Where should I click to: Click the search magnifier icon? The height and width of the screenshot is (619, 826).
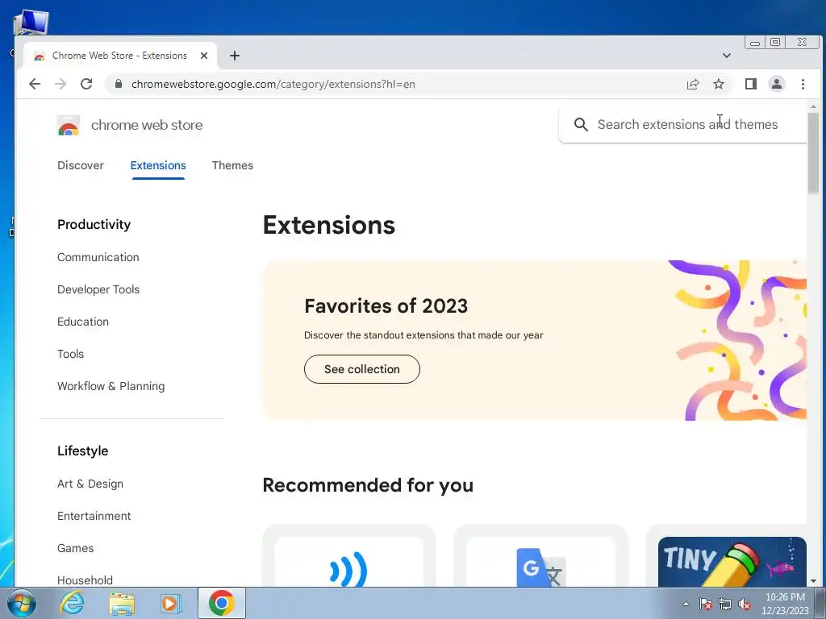[581, 125]
